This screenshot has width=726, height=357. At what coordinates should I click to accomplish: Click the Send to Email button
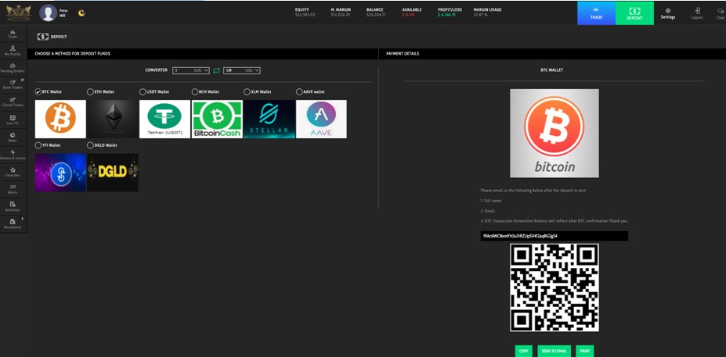point(554,351)
